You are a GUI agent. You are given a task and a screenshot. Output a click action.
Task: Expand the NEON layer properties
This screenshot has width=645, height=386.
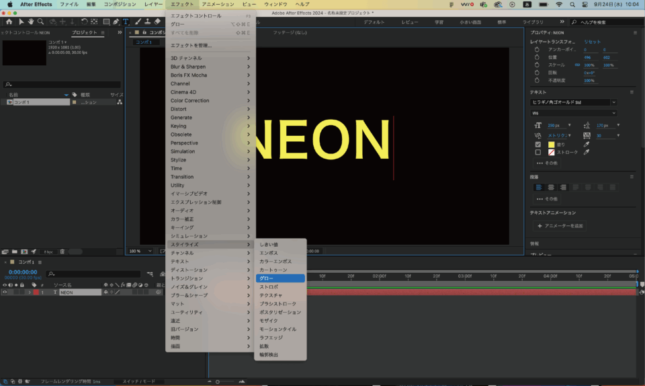(x=28, y=293)
